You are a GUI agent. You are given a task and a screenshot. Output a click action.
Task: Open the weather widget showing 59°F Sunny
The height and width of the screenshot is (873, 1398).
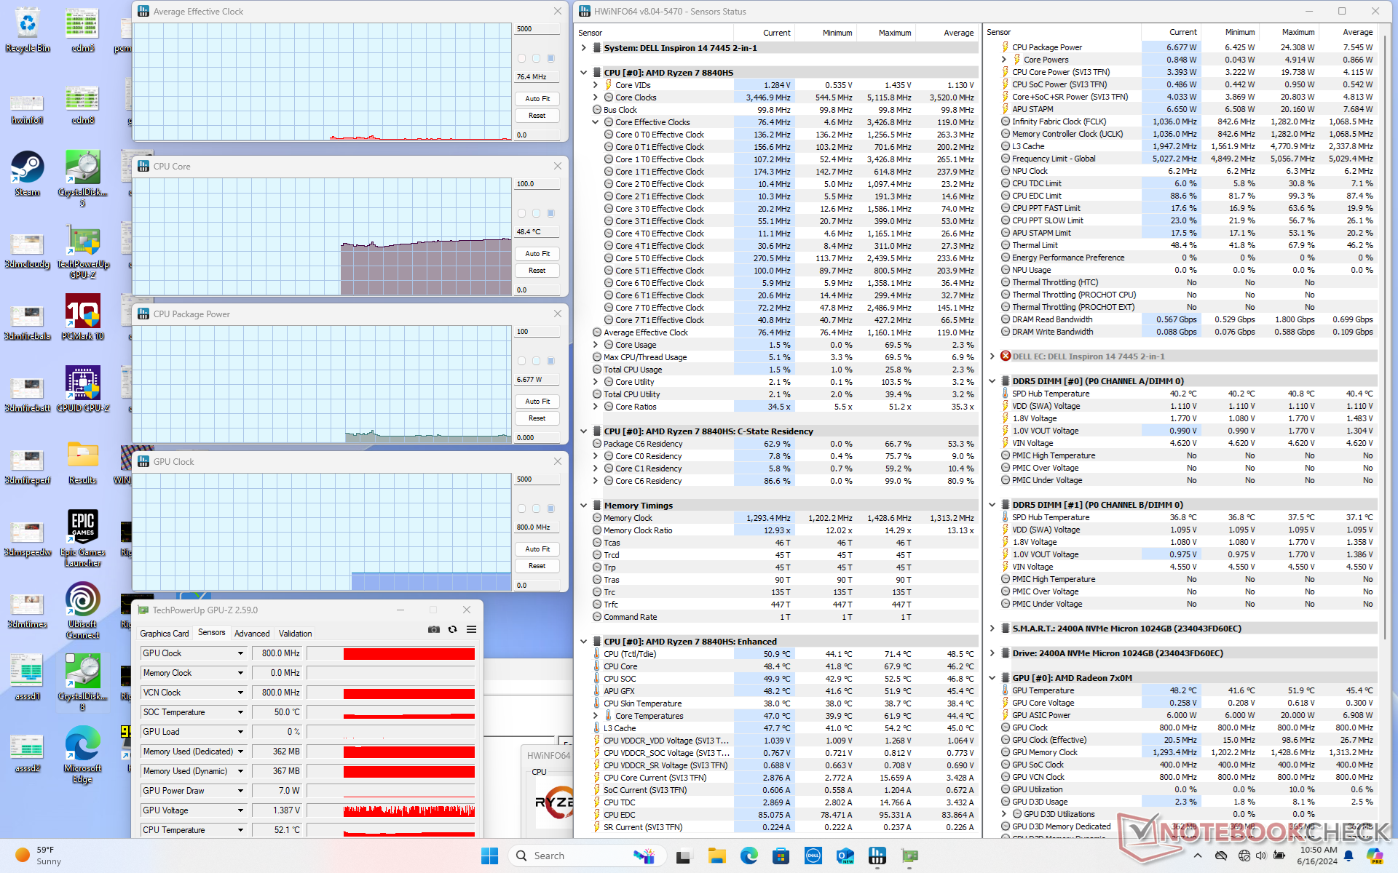38,856
